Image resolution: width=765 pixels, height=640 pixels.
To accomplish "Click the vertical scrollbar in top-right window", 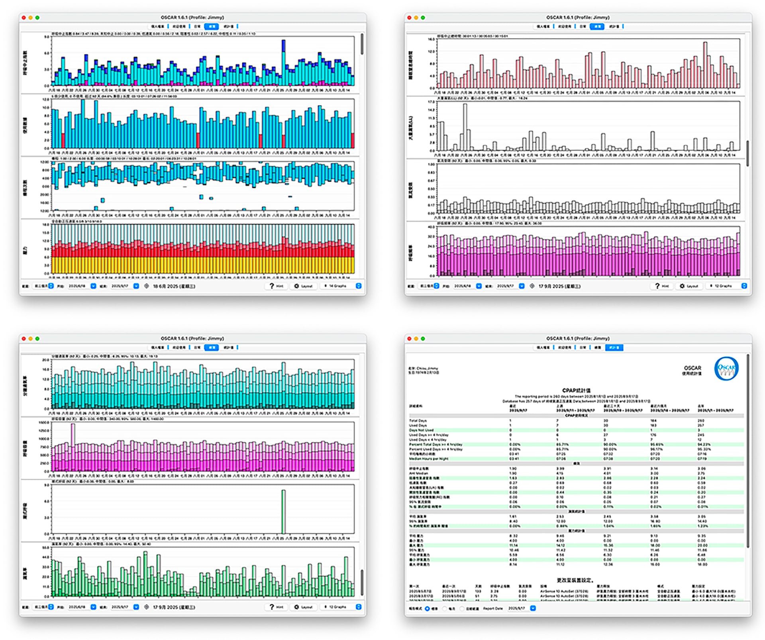I will [747, 153].
